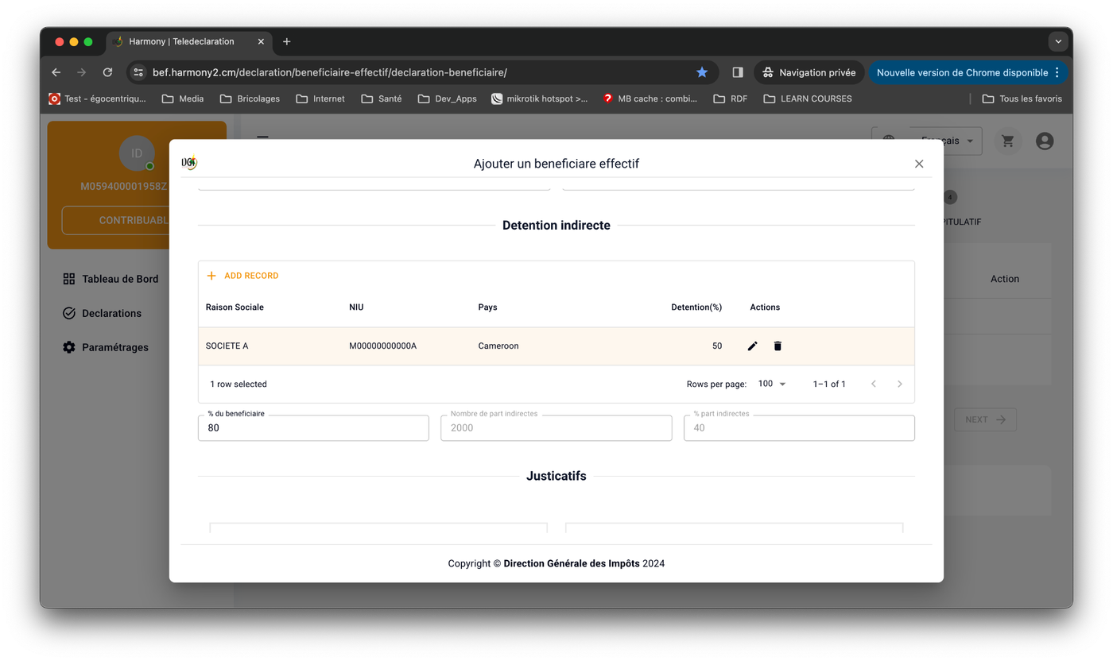Open a new browser tab
Viewport: 1113px width, 661px height.
(287, 41)
